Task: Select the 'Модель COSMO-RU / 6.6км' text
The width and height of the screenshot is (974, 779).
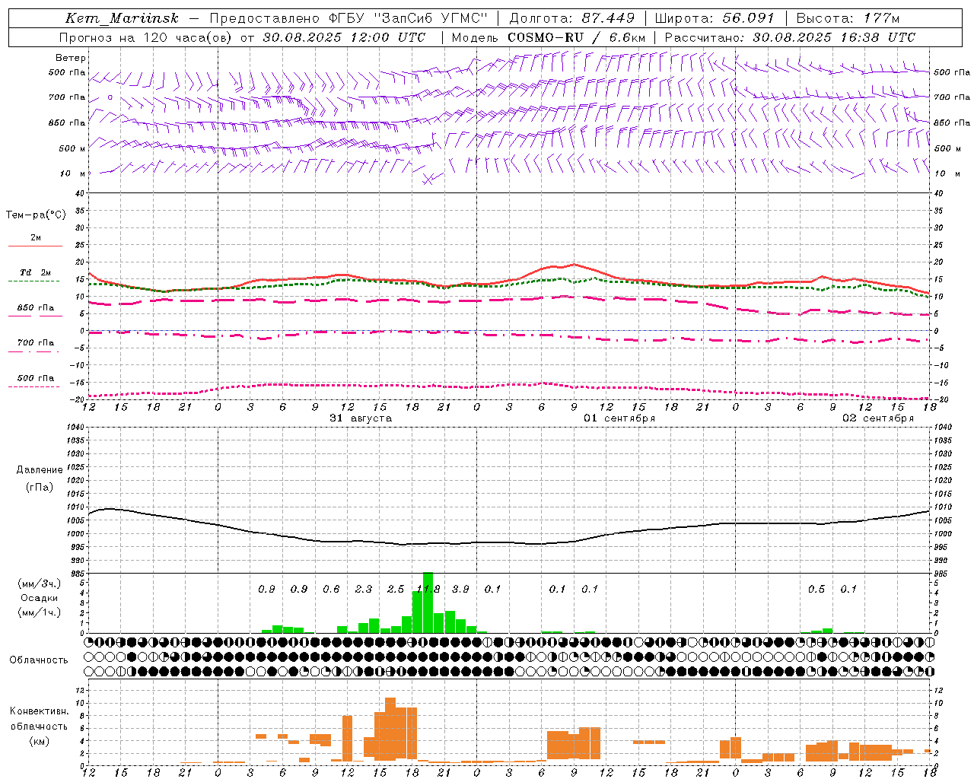Action: pyautogui.click(x=549, y=37)
